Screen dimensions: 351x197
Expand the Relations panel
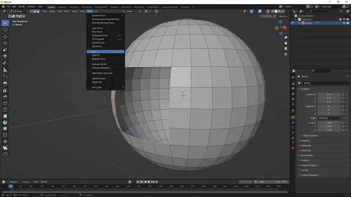click(305, 141)
